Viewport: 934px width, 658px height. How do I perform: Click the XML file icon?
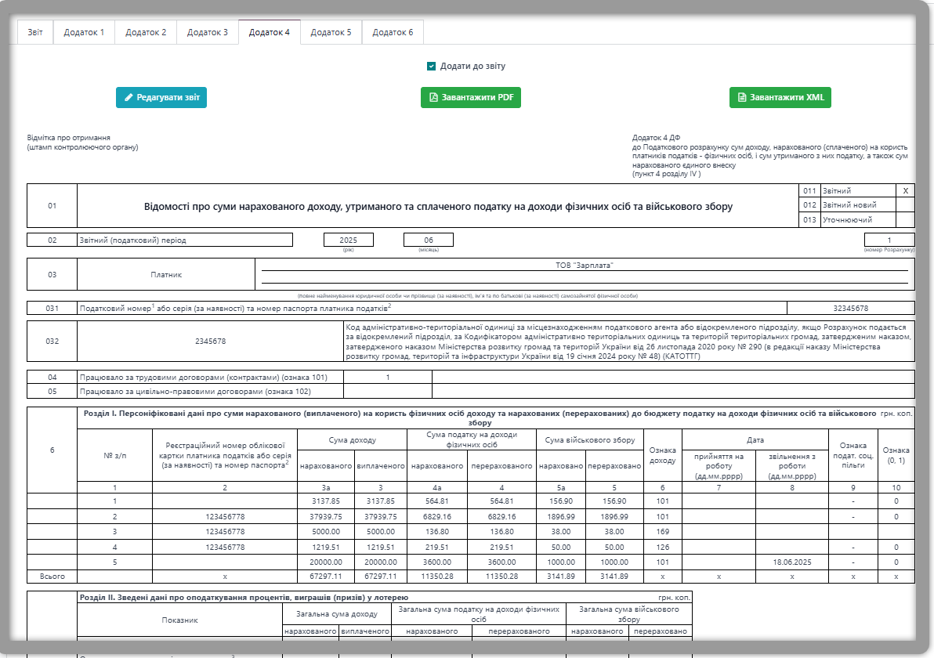click(x=742, y=98)
